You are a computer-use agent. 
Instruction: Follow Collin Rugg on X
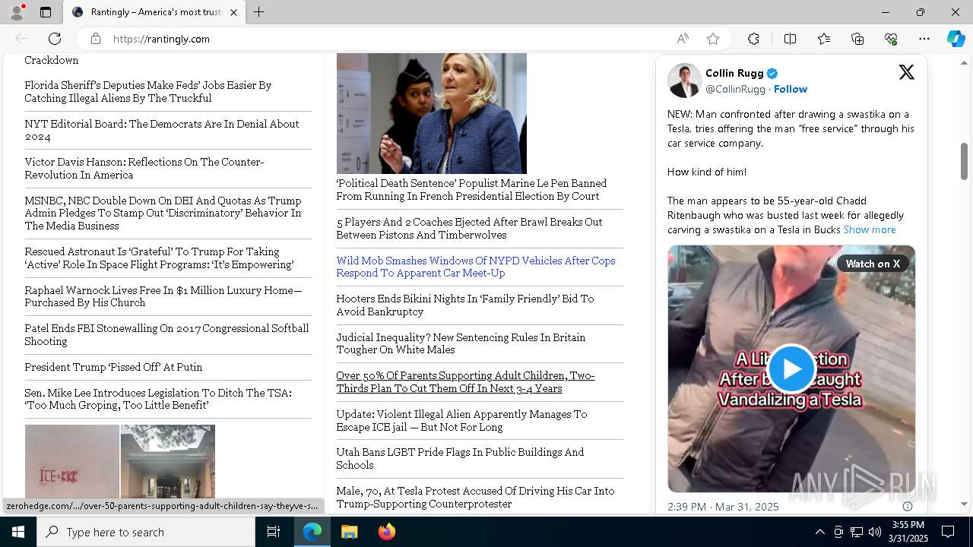coord(791,89)
